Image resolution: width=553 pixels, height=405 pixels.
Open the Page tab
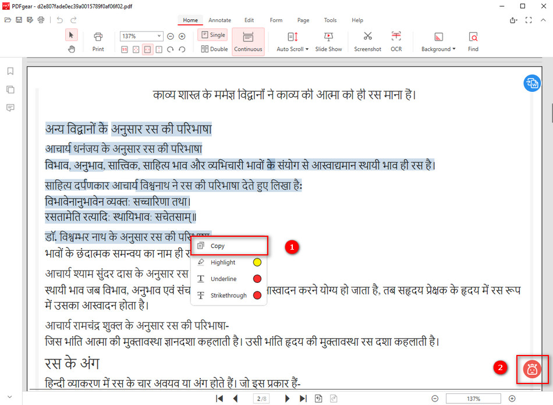(x=303, y=20)
